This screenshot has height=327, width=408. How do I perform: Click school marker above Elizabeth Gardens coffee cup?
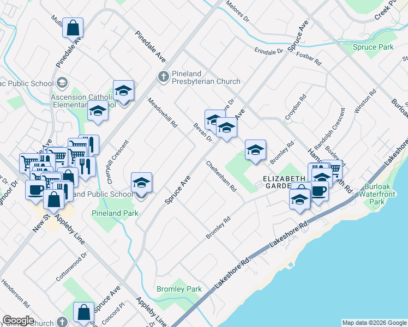coord(322,176)
